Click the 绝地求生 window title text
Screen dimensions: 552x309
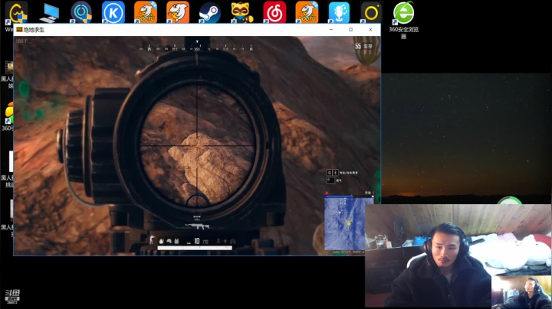coord(34,30)
